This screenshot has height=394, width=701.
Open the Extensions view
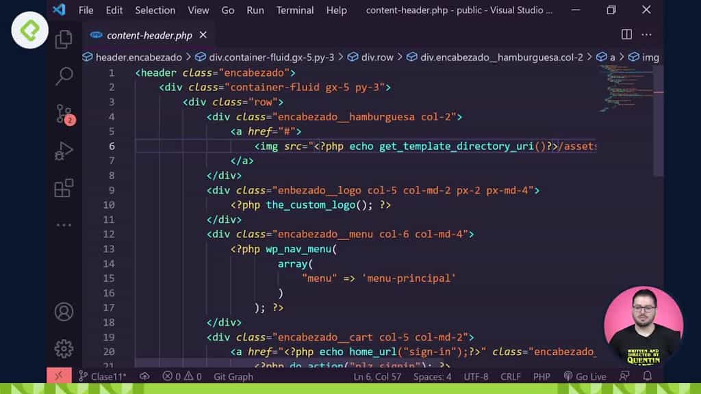(x=64, y=188)
